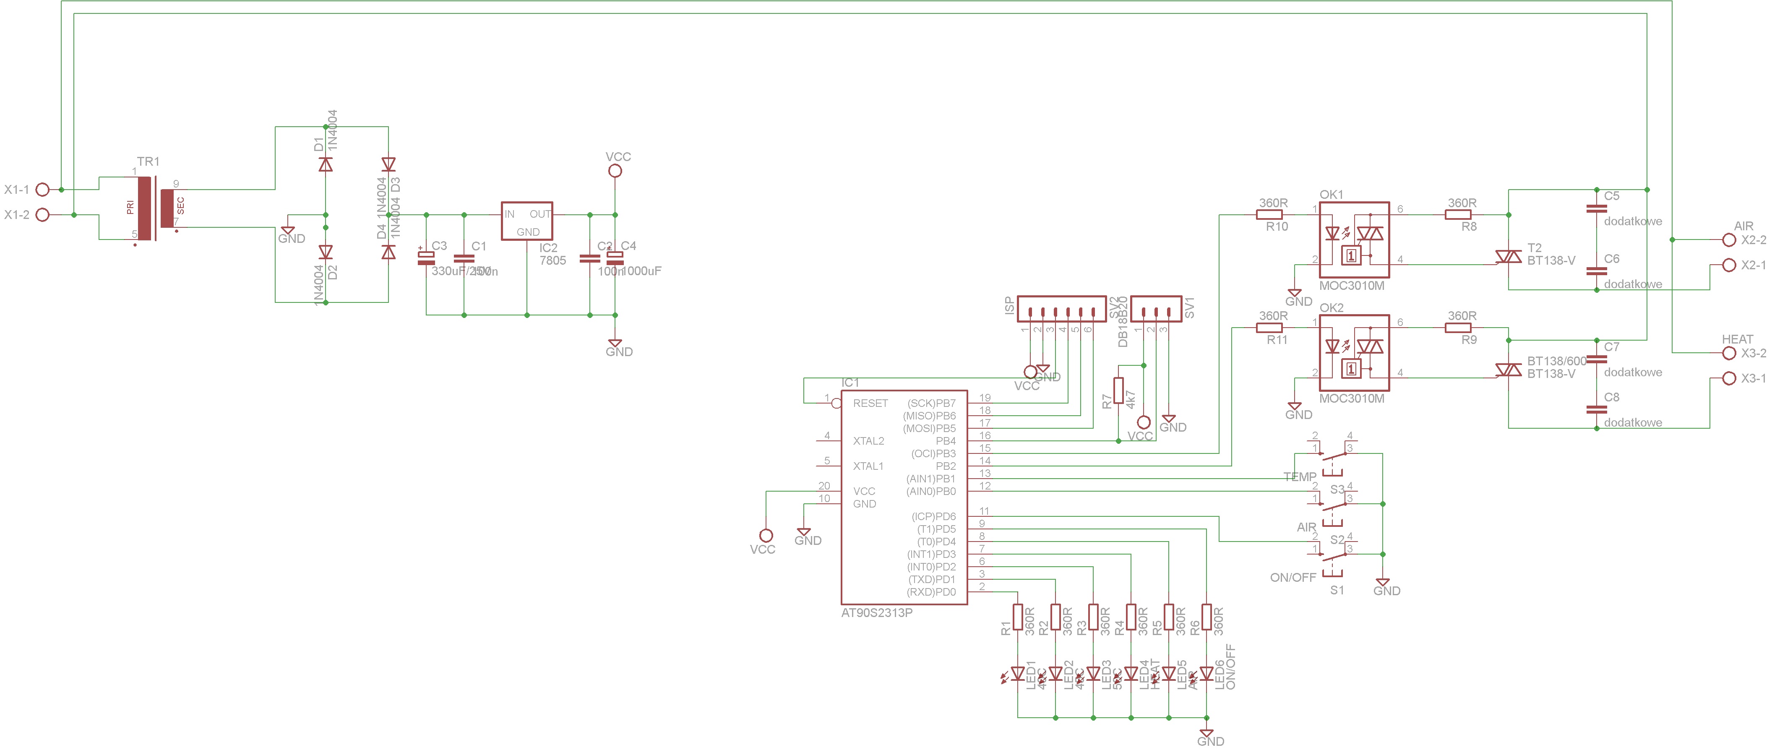Viewport: 1772px width, 750px height.
Task: Select the IC2 7805 regulator block
Action: click(526, 220)
